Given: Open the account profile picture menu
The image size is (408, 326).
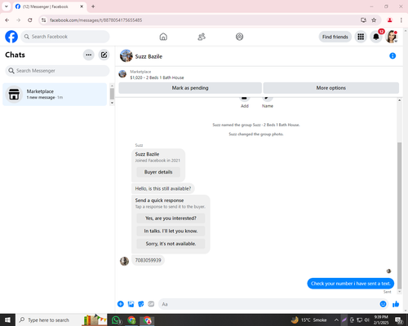Looking at the screenshot, I should coord(392,37).
